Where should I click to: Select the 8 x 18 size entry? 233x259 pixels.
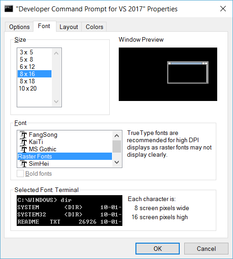coord(34,81)
